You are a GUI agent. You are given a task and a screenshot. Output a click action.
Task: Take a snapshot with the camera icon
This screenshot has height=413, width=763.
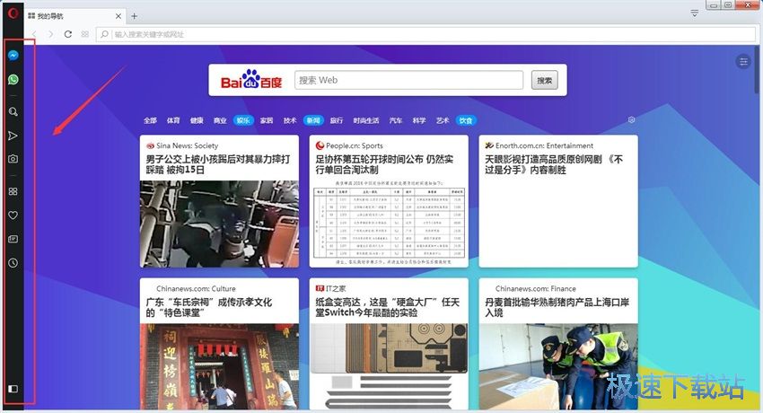coord(13,159)
